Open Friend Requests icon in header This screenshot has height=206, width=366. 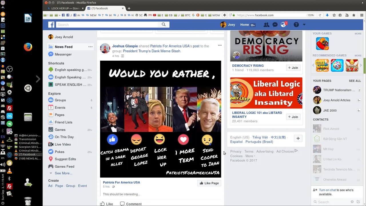(266, 25)
